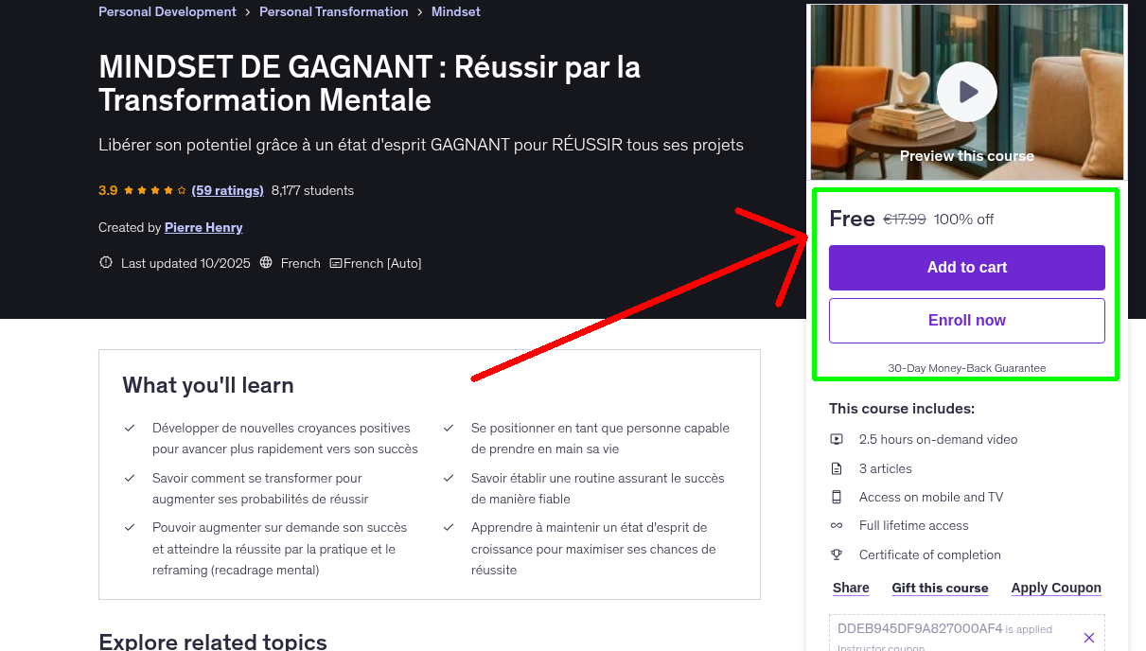Open the Mindset breadcrumb category

455,11
